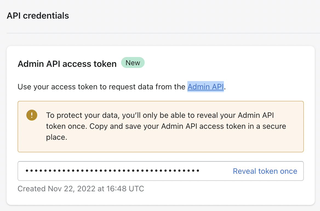Click the word 'Created' below the token field
This screenshot has height=211, width=320.
click(x=32, y=189)
